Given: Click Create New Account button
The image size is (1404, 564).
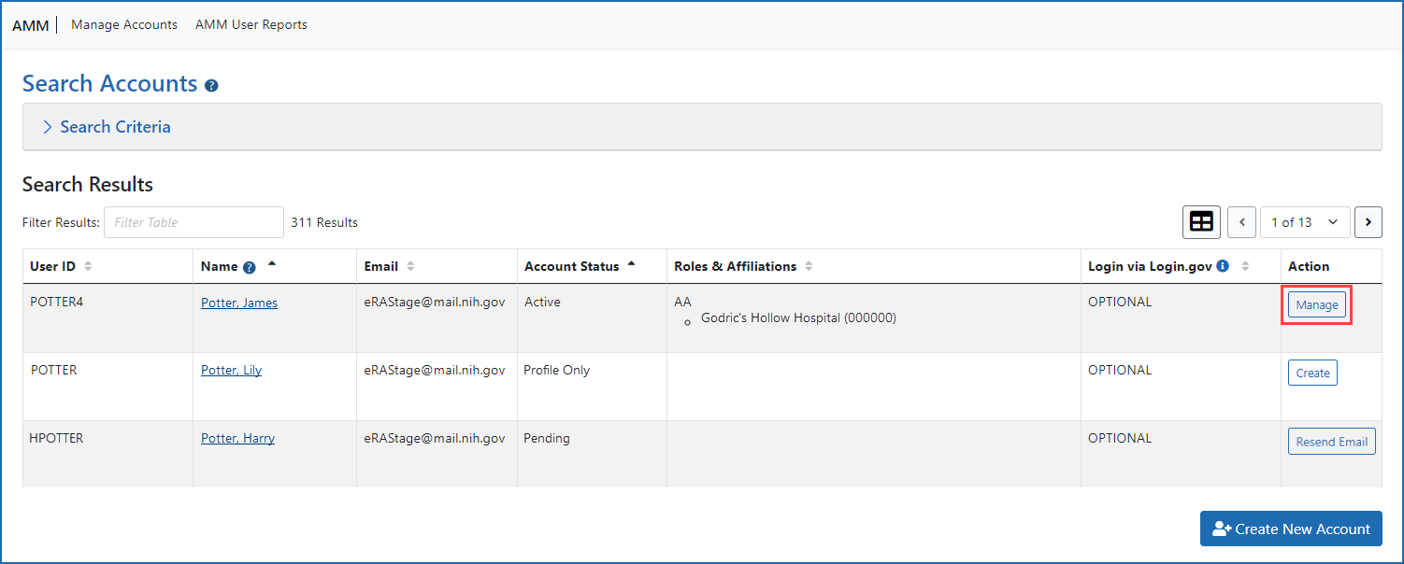Looking at the screenshot, I should (1291, 529).
